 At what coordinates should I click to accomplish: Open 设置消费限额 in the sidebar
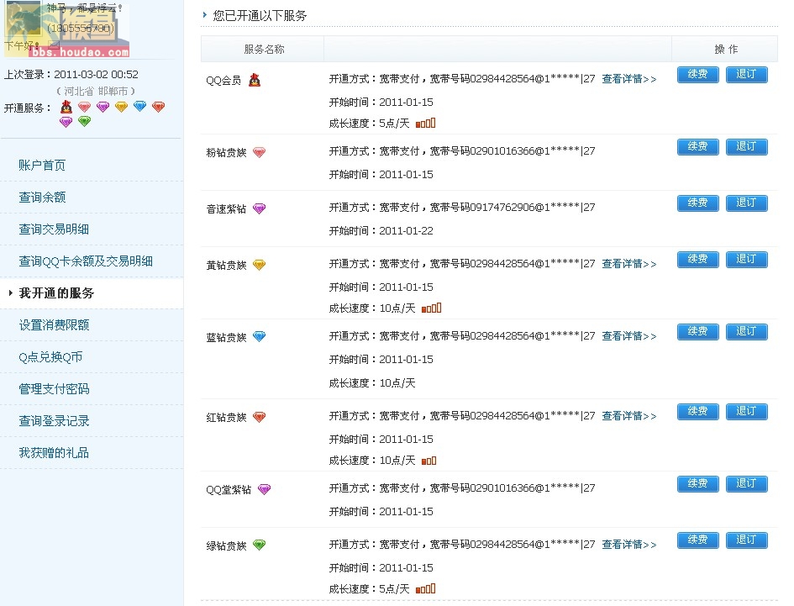(x=54, y=324)
